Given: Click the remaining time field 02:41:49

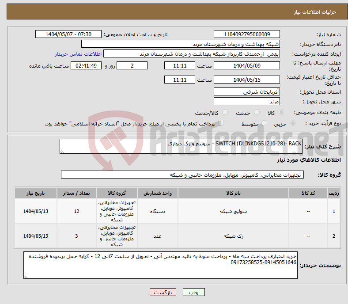Looking at the screenshot, I should point(86,66).
